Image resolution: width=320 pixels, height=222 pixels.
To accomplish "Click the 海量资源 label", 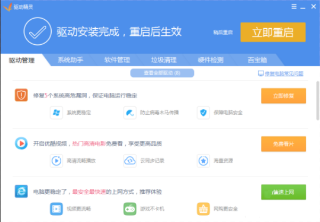I will (223, 161).
